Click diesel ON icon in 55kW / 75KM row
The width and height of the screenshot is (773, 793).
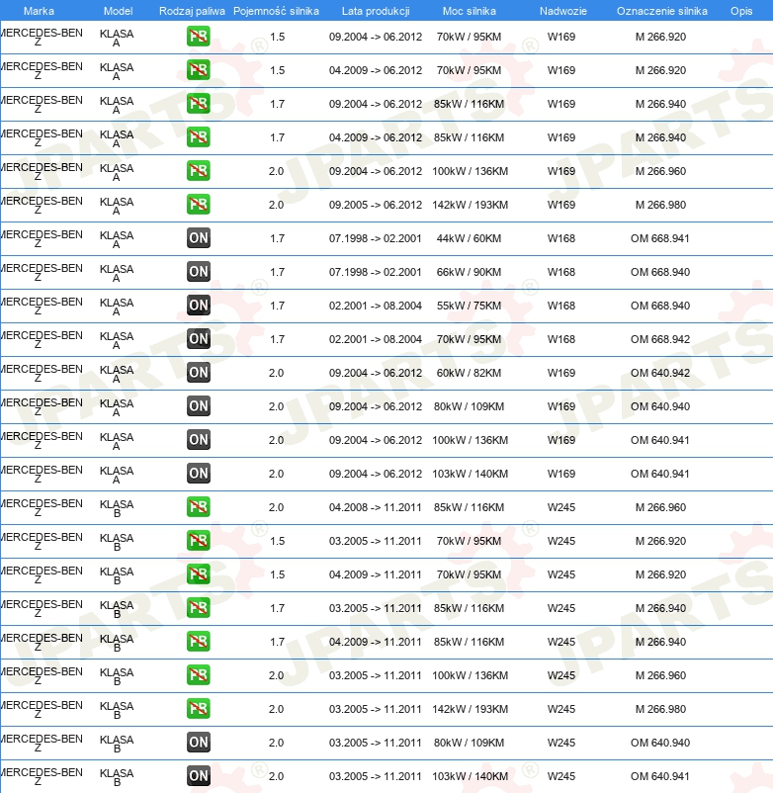(198, 306)
